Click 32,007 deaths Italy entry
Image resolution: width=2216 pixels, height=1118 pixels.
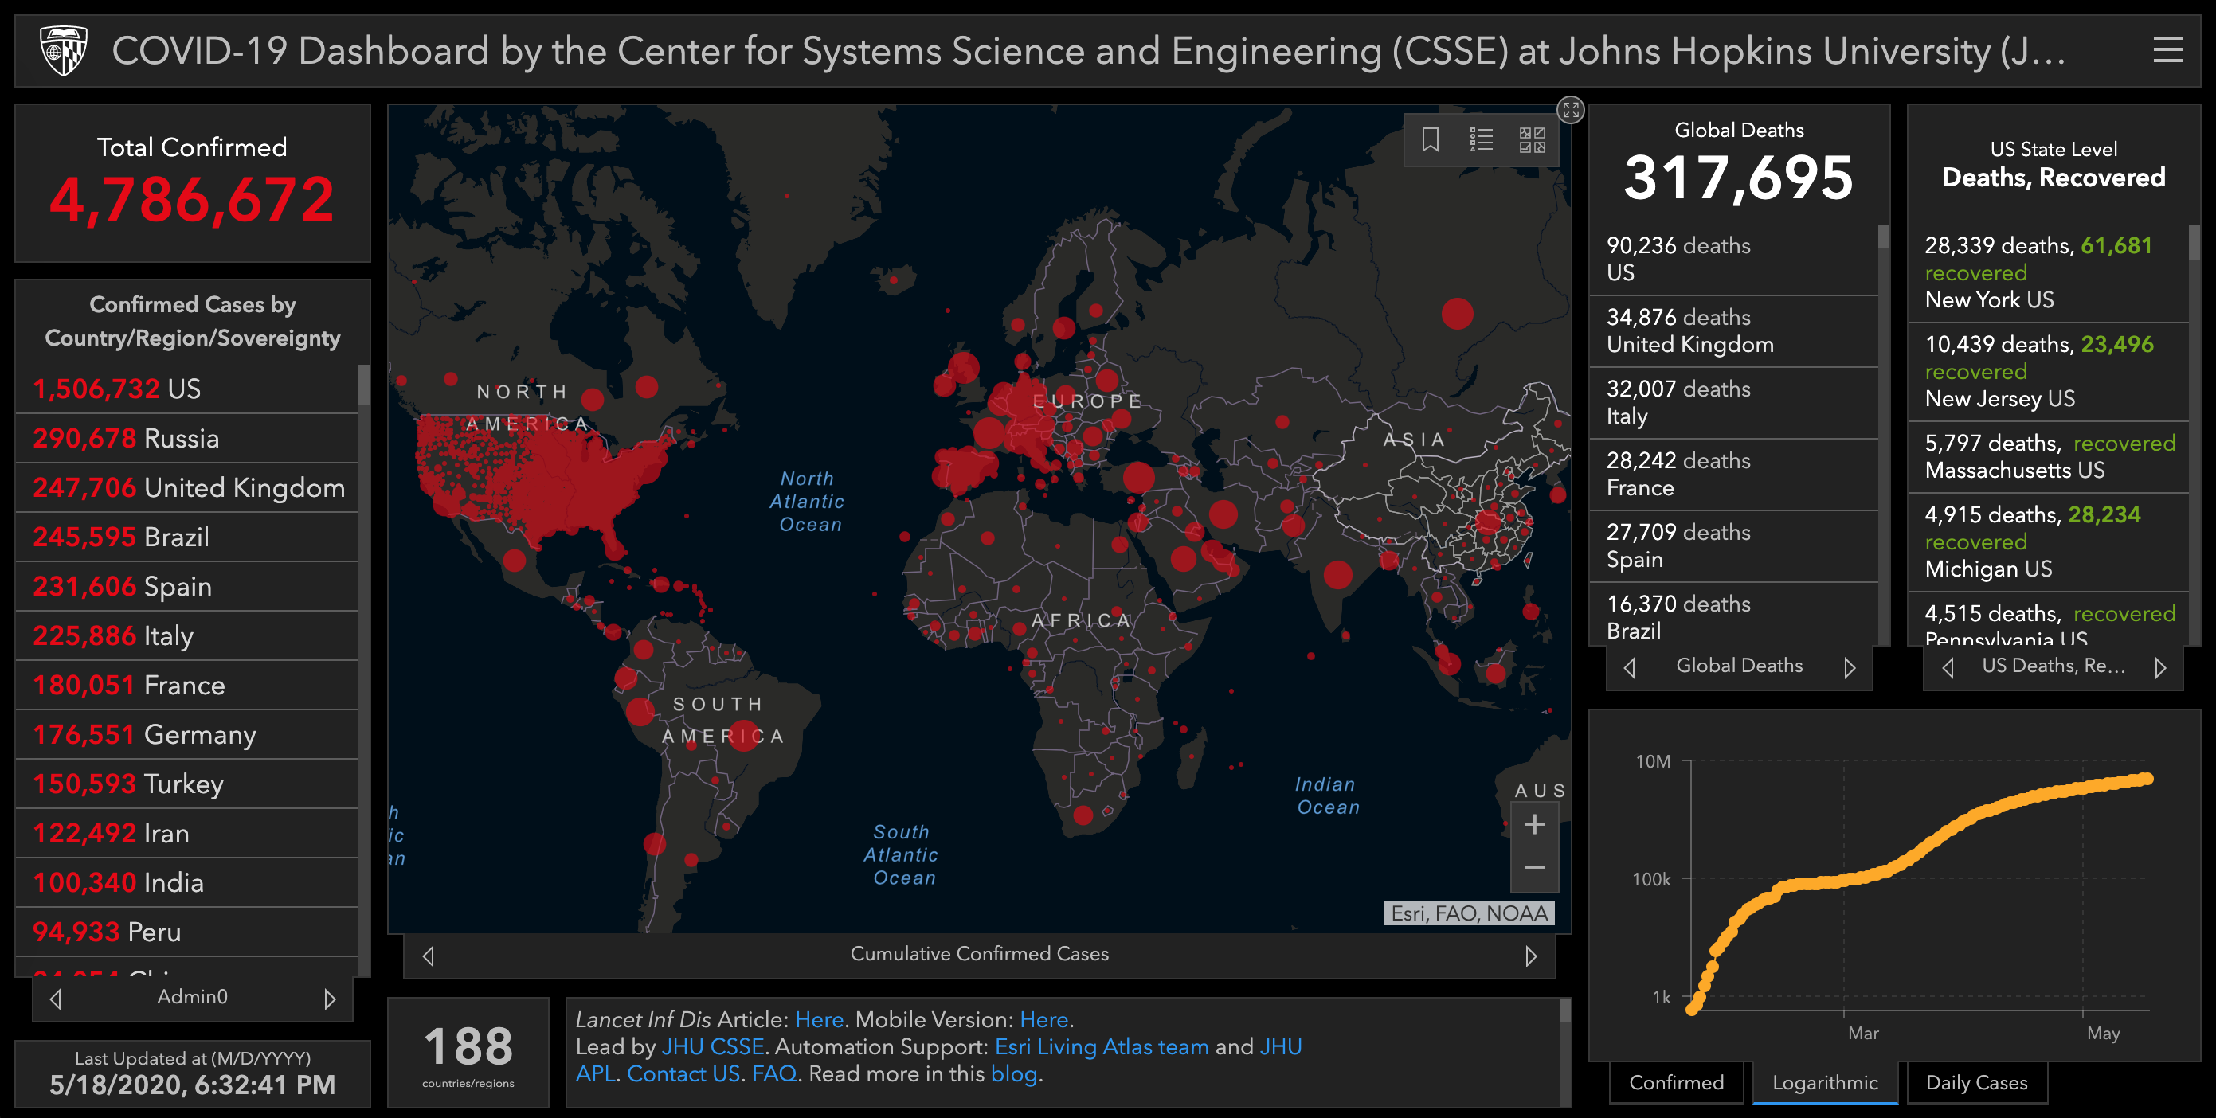[x=1732, y=402]
